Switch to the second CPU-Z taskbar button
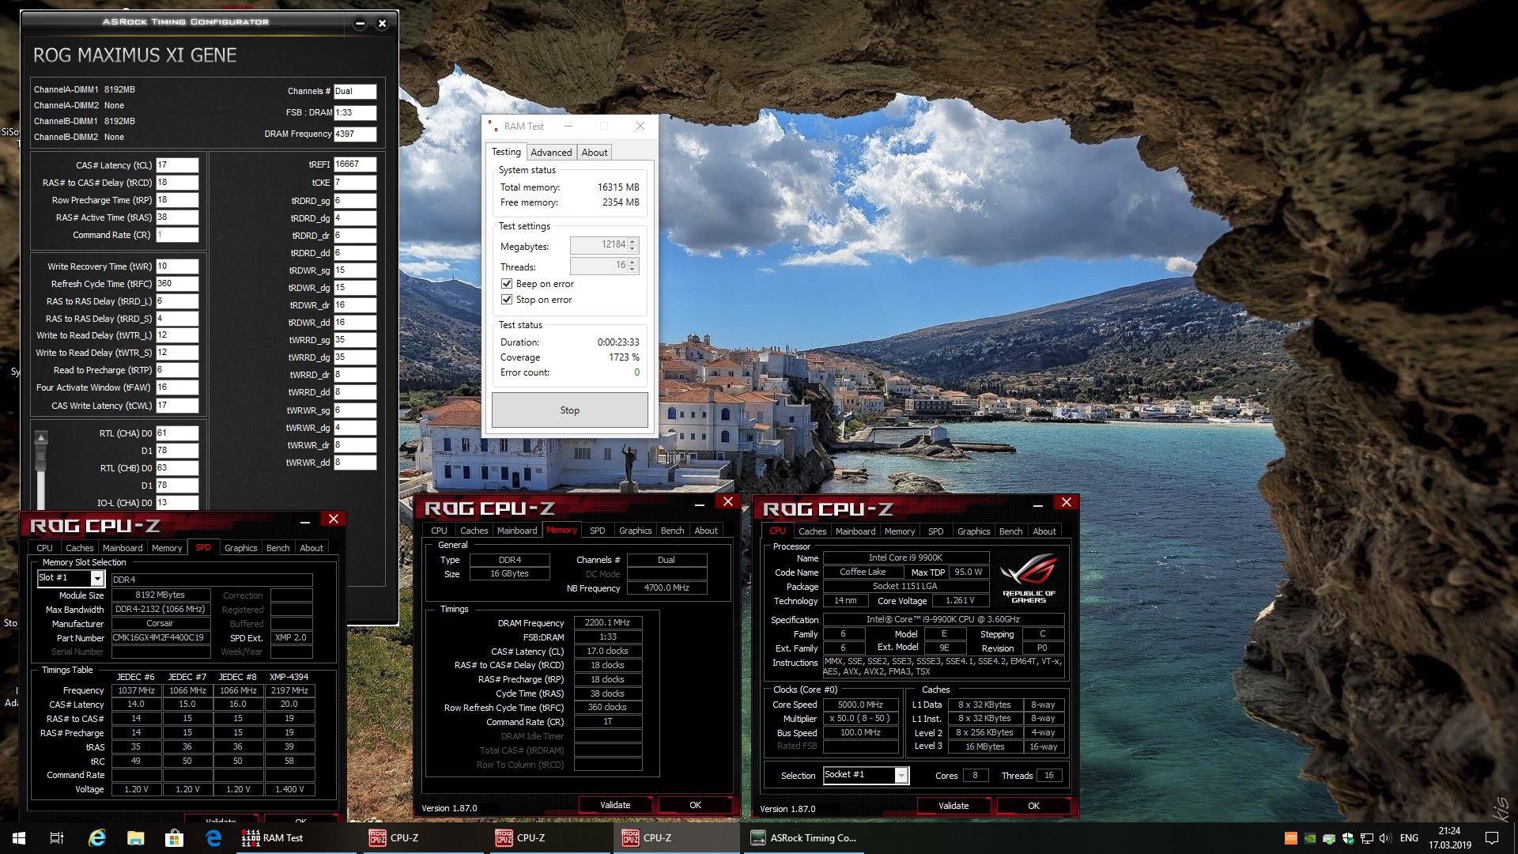Viewport: 1518px width, 854px height. pyautogui.click(x=550, y=838)
